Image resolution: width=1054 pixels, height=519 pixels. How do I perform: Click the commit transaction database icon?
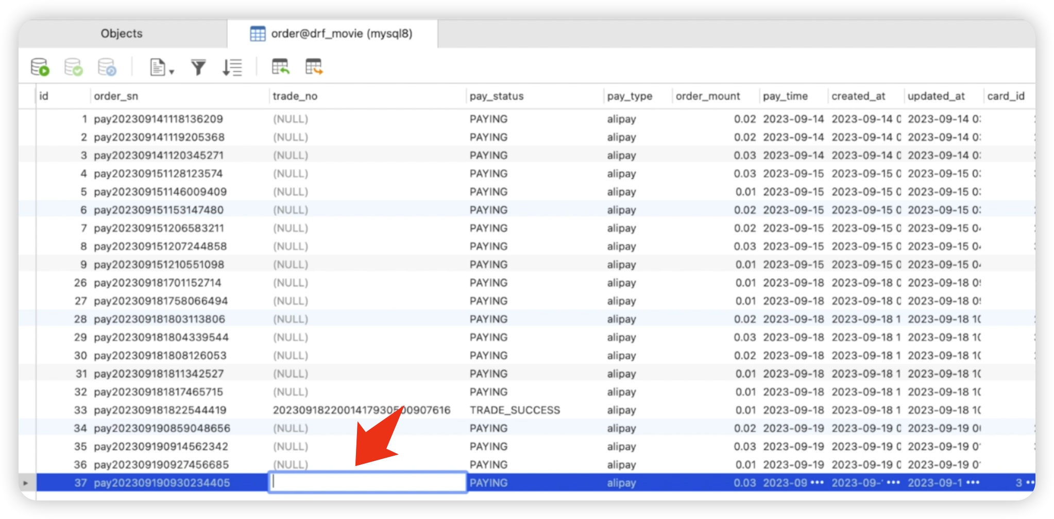pos(74,67)
